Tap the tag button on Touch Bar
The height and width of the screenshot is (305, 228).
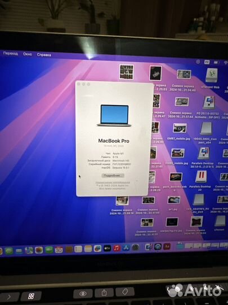point(125,292)
